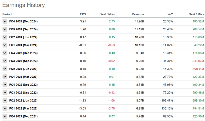Viewport: 205px width, 121px height.
Task: Expand the FQ2 2024 (Jun 2024) row
Action: (5, 37)
